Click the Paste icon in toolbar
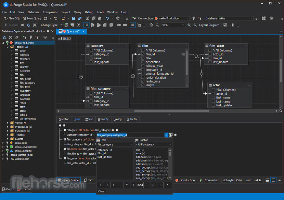 click(x=100, y=18)
